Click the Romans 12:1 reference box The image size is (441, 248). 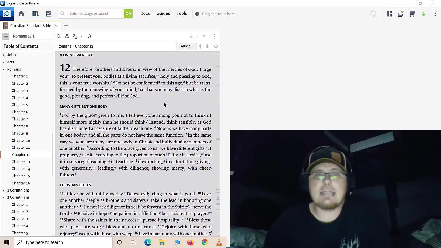point(33,36)
